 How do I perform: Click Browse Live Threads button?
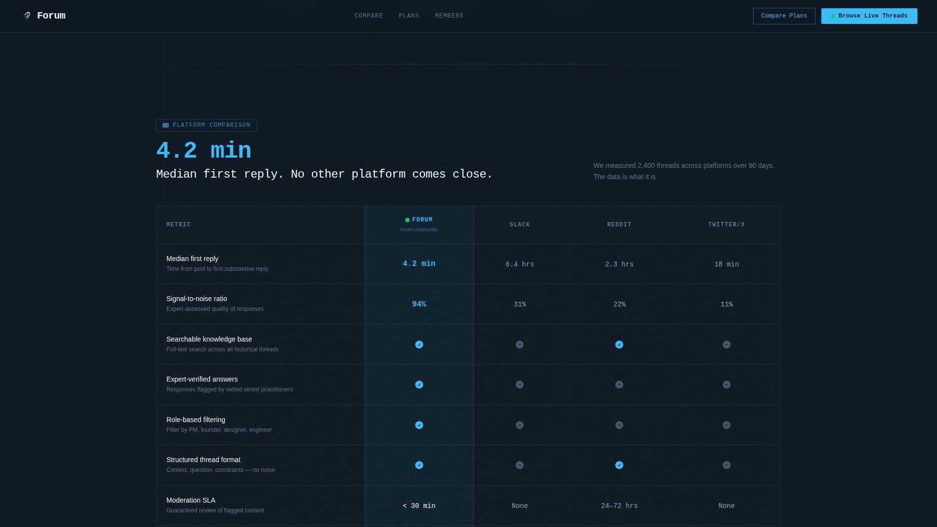point(869,16)
